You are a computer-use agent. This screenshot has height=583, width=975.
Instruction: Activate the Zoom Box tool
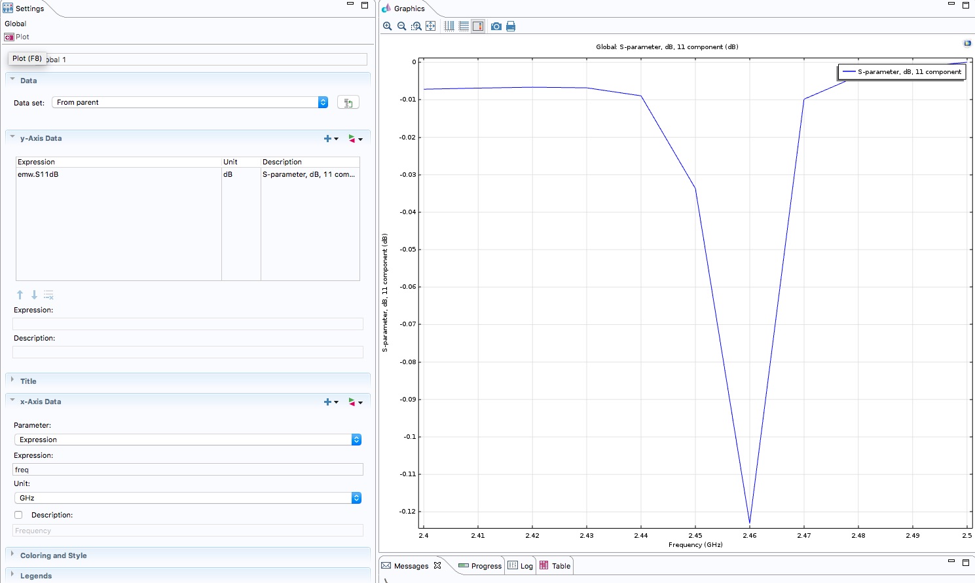coord(416,26)
